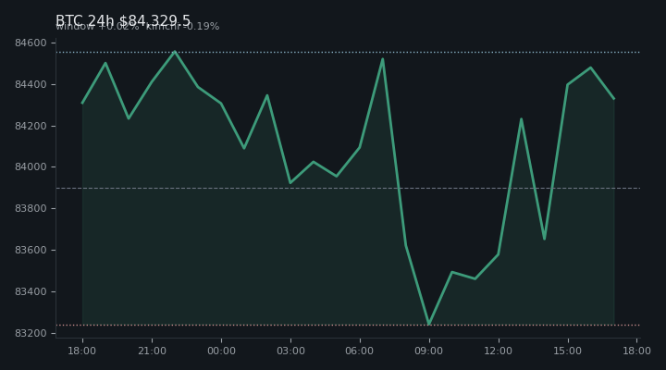Screen dimensions: 666x370
Task: Click the price line's highest peak touching the dotted high line
Action: (175, 52)
